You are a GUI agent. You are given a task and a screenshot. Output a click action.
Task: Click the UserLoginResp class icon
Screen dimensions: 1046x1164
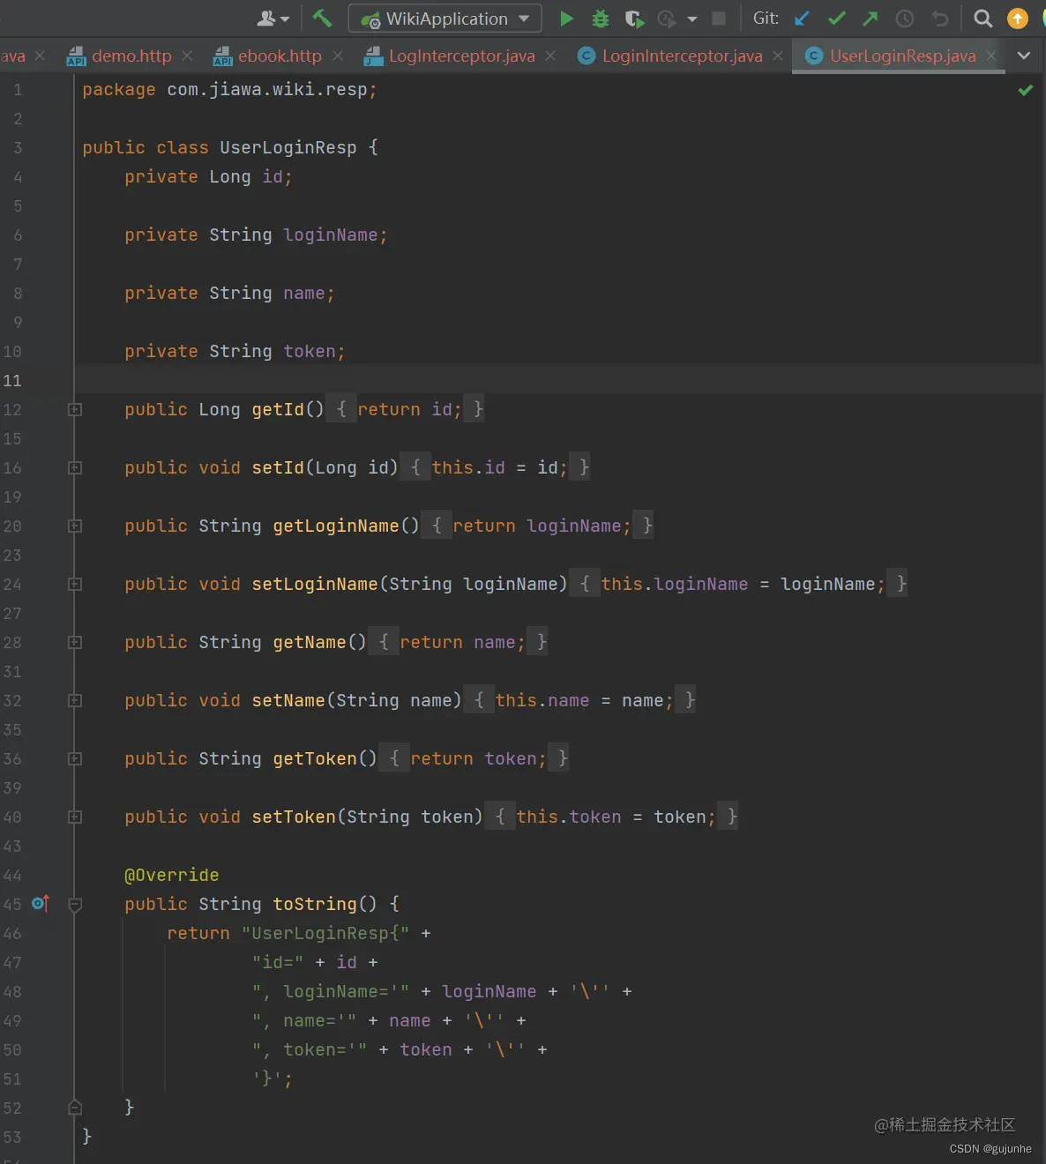coord(814,56)
